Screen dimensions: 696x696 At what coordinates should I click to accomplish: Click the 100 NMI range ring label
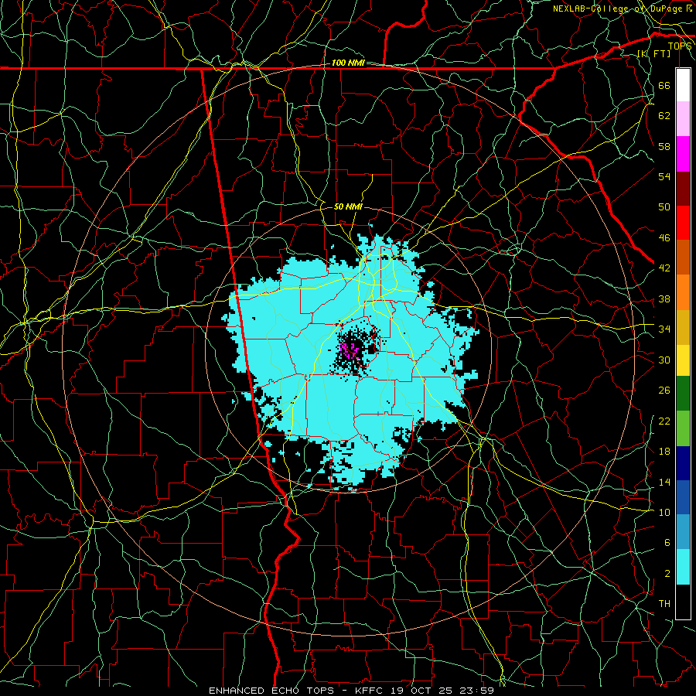(348, 63)
